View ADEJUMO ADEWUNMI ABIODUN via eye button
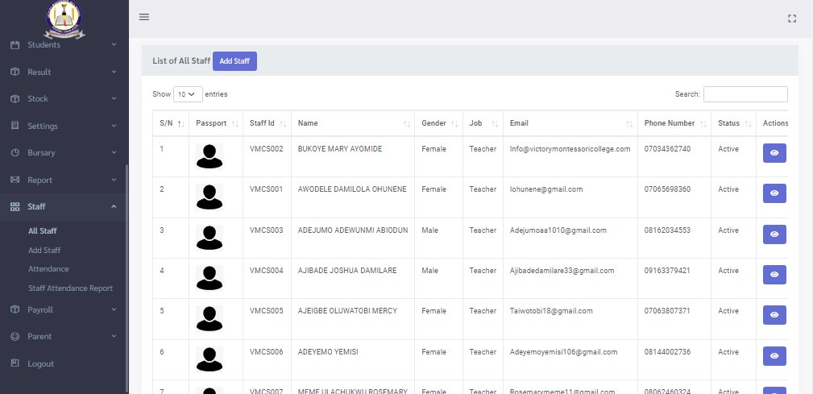This screenshot has width=813, height=394. pyautogui.click(x=774, y=234)
